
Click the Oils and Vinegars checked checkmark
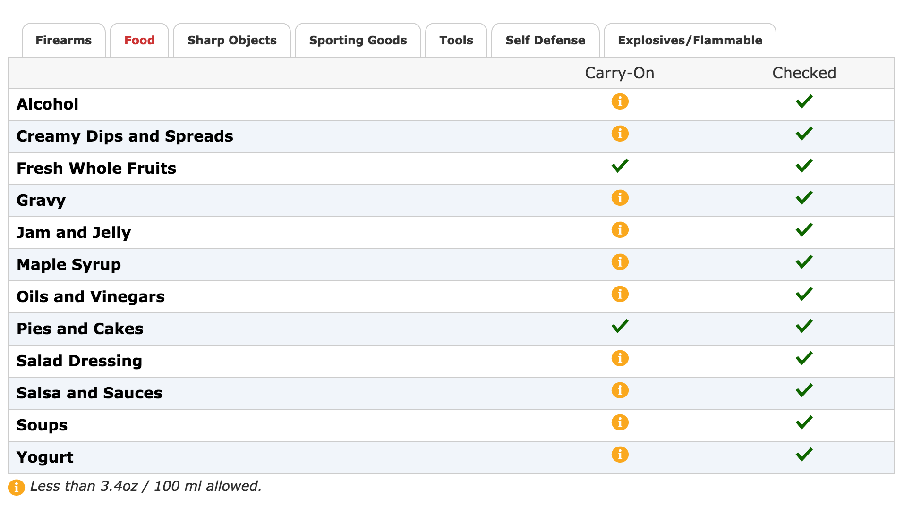pos(804,294)
